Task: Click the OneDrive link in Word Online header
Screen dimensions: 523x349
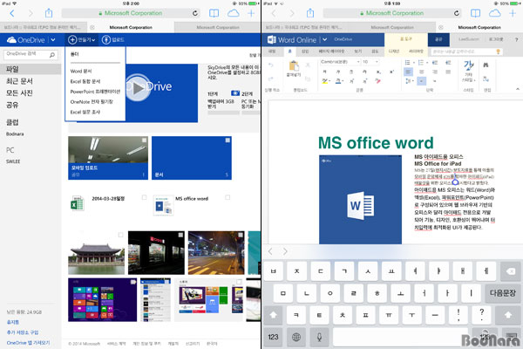Action: click(343, 39)
